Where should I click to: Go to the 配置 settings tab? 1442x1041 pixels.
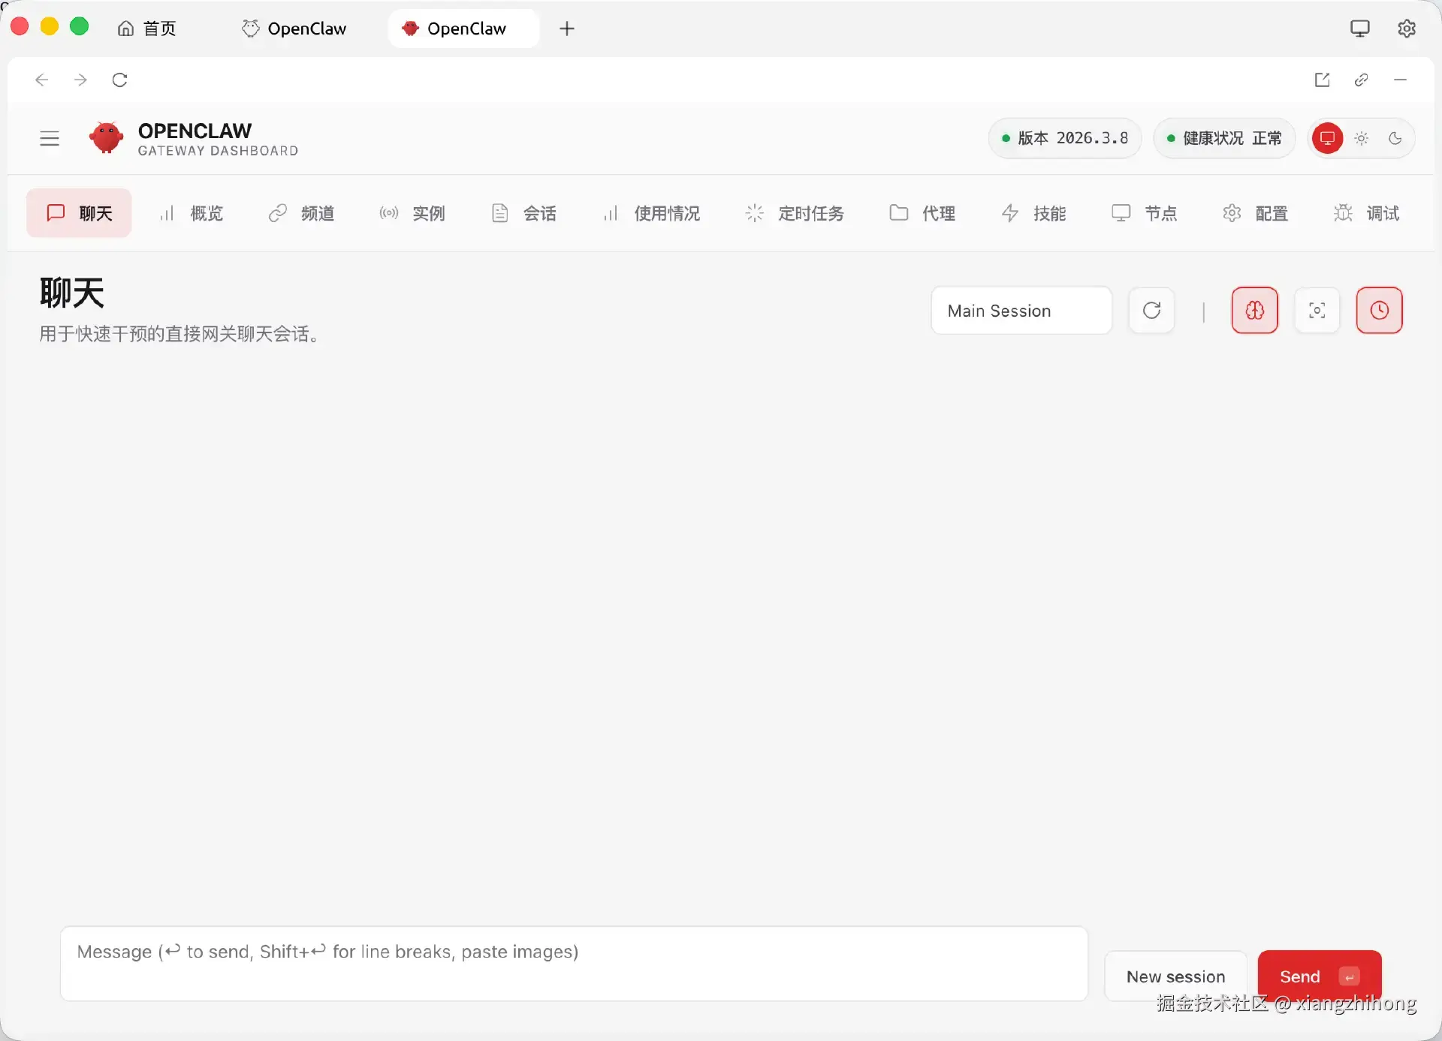coord(1255,213)
